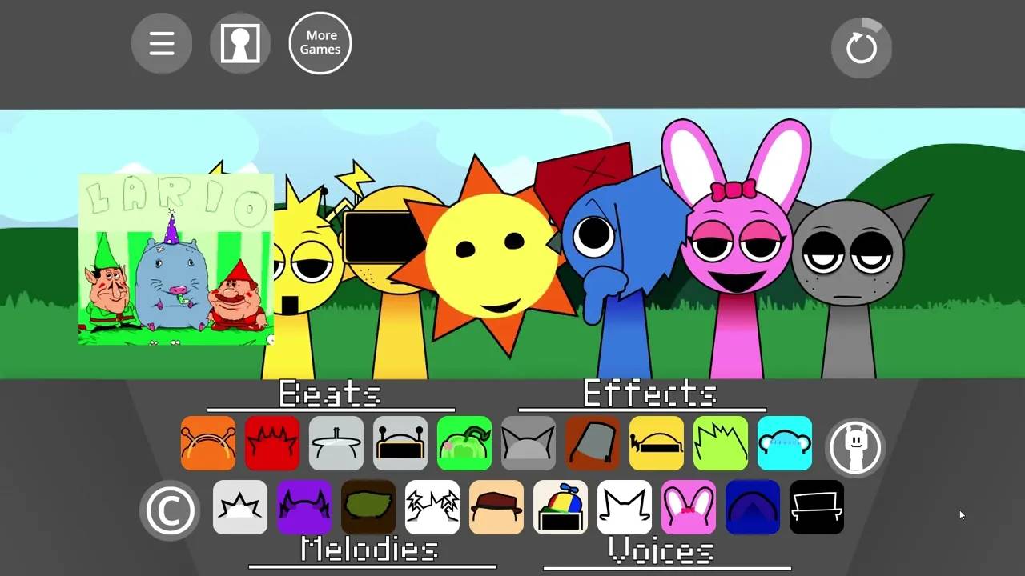Open the keyhole bonus button
The image size is (1025, 576).
240,43
